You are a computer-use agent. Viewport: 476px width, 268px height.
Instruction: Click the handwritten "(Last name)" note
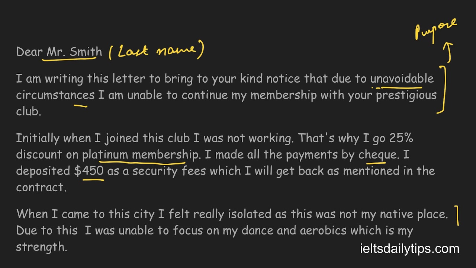pyautogui.click(x=156, y=51)
